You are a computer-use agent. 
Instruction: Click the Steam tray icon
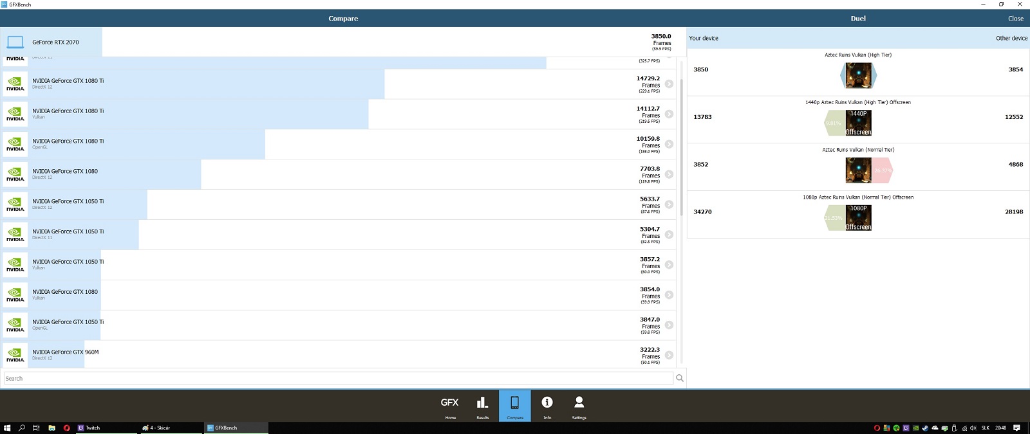pos(925,428)
